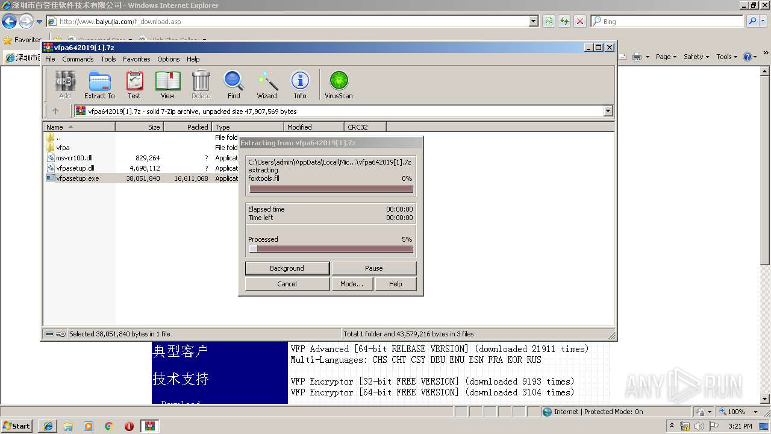Open WinRAR Commands menu
Screen dimensions: 771x434
click(x=78, y=59)
